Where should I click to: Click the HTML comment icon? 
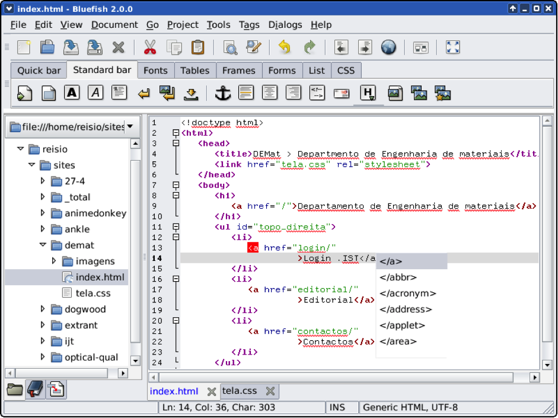pos(317,93)
